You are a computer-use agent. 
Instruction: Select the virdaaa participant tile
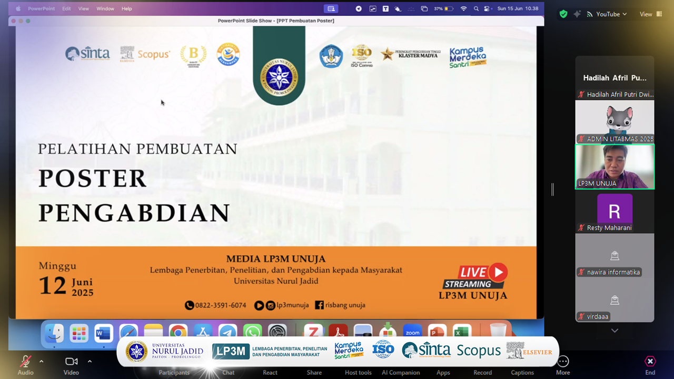[614, 300]
